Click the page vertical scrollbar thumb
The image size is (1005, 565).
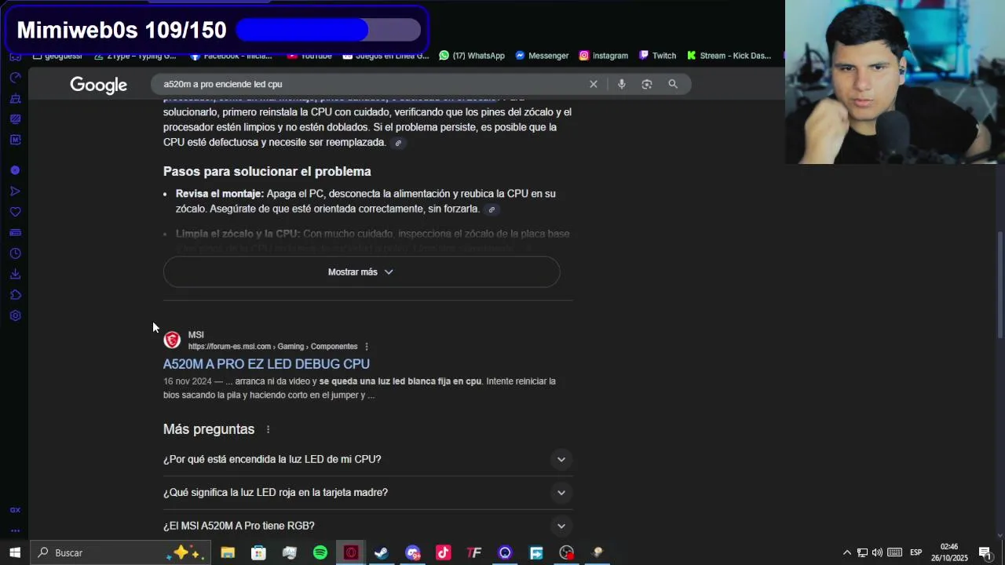pyautogui.click(x=1000, y=285)
